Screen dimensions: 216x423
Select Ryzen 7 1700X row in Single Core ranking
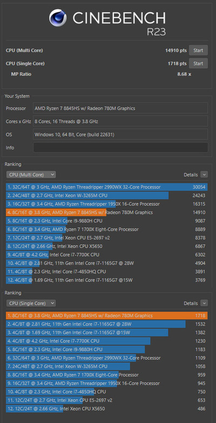point(107,374)
